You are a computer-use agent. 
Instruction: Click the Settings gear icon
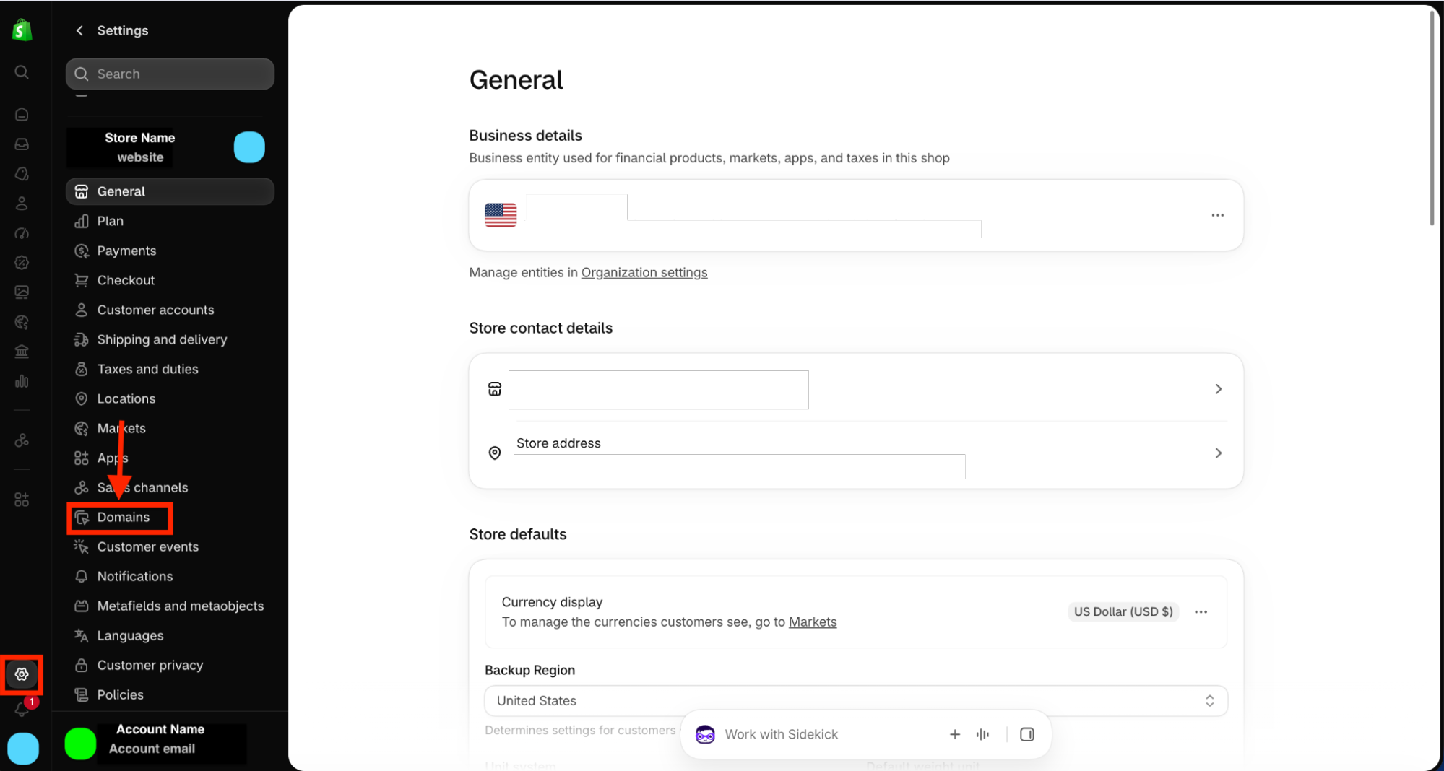click(x=22, y=674)
